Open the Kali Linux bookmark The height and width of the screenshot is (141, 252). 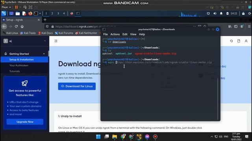tap(11, 33)
